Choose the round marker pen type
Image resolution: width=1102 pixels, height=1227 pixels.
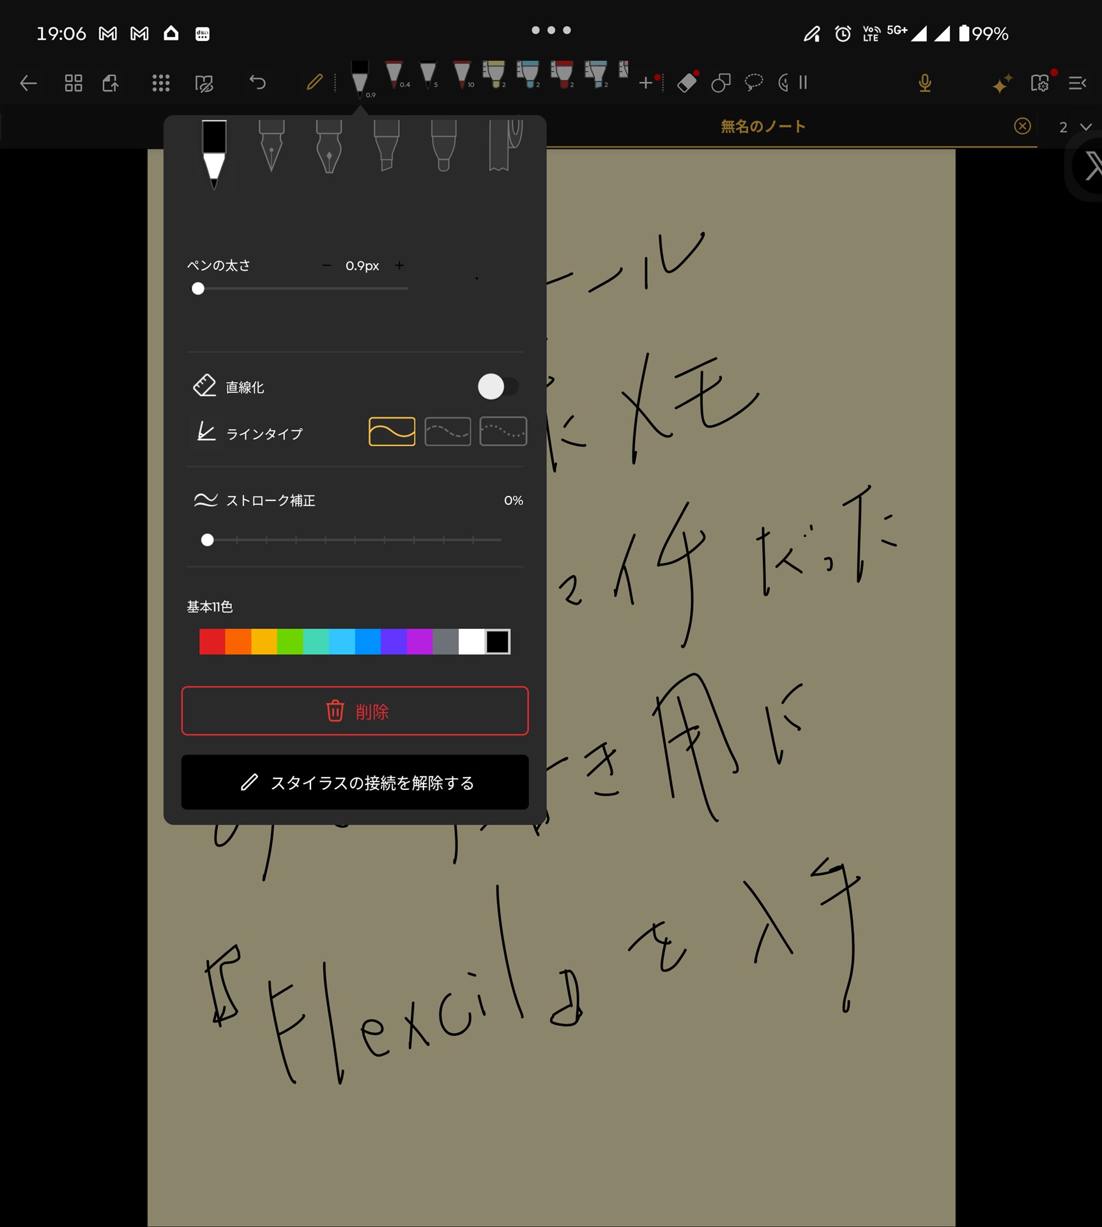[x=443, y=146]
